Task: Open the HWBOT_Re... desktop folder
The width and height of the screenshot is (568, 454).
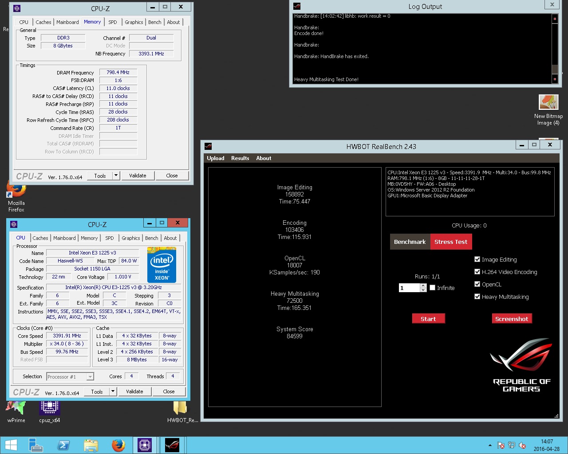Action: point(182,412)
